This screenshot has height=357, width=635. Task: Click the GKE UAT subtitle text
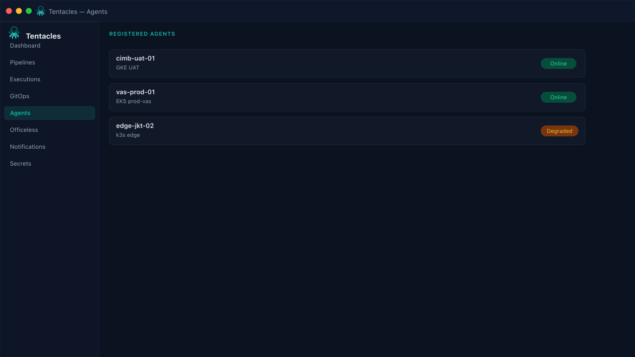(x=127, y=67)
